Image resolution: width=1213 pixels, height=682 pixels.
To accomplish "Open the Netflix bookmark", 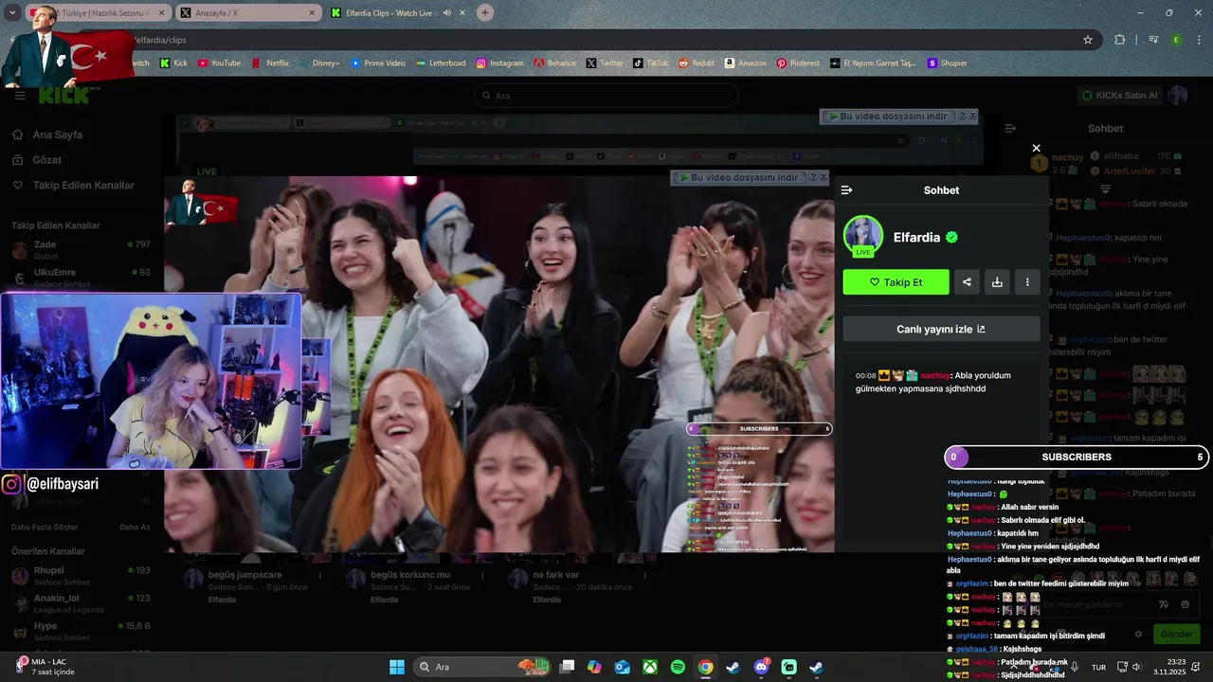I will click(x=270, y=63).
